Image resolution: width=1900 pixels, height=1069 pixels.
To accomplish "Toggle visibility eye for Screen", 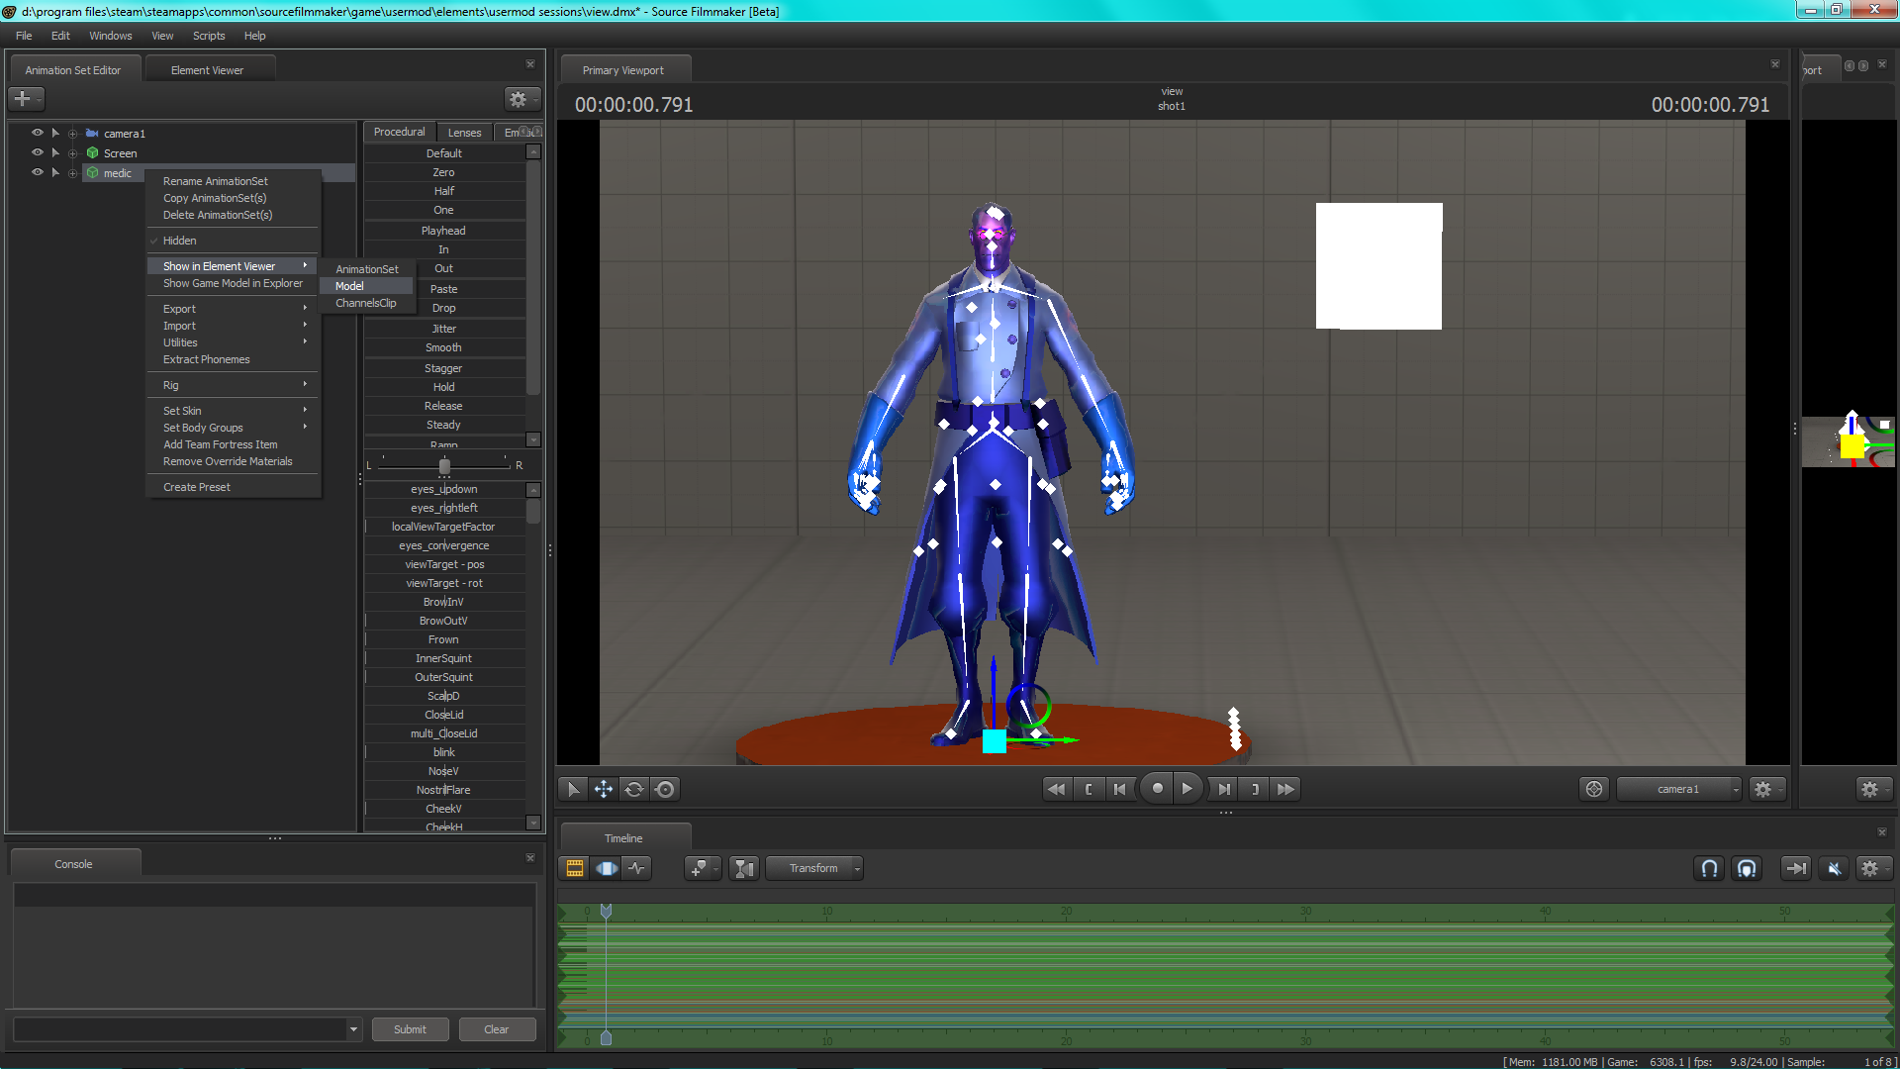I will [38, 152].
